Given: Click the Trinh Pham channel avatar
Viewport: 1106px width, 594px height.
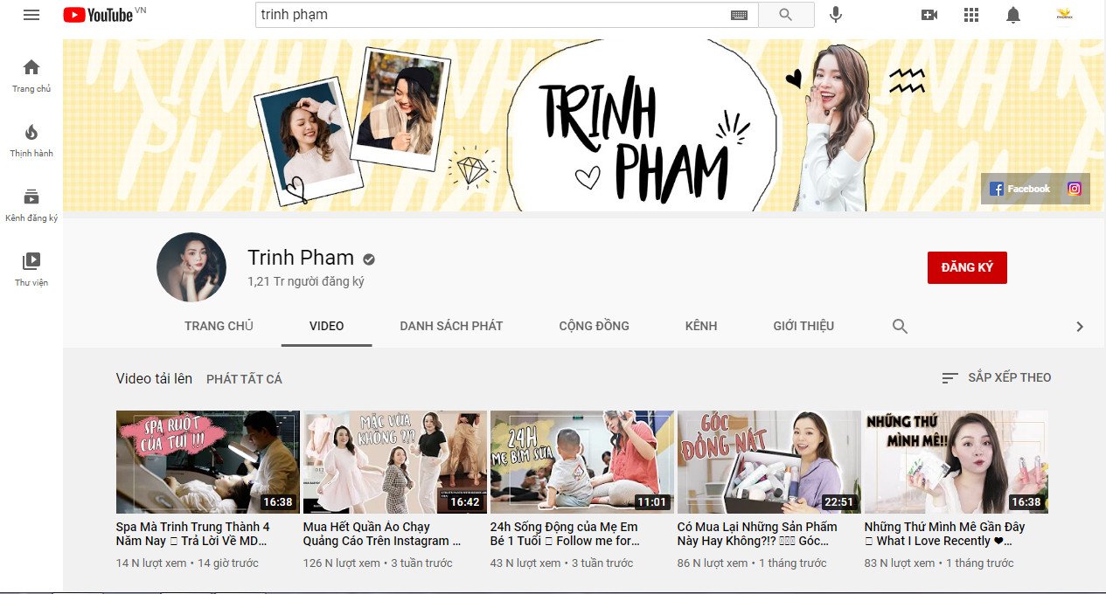Looking at the screenshot, I should (x=191, y=267).
